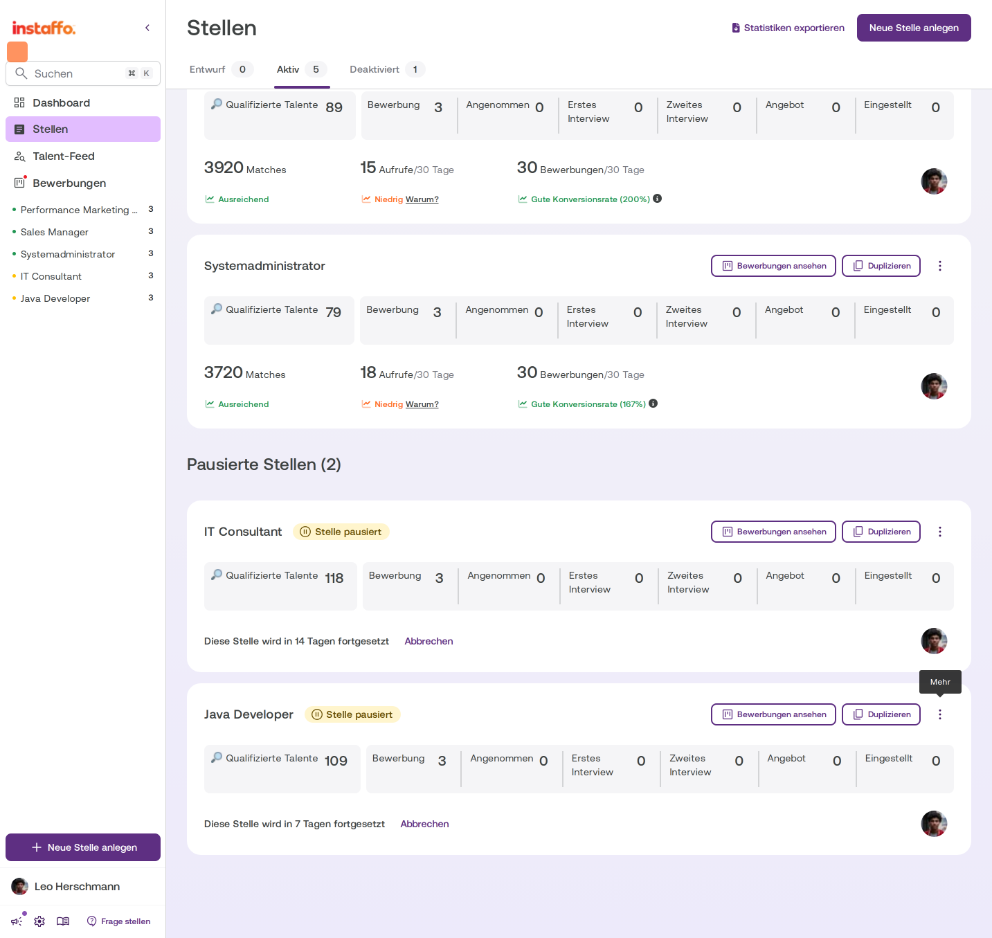
Task: Select Sales Manager in the sidebar list
Action: 83,232
